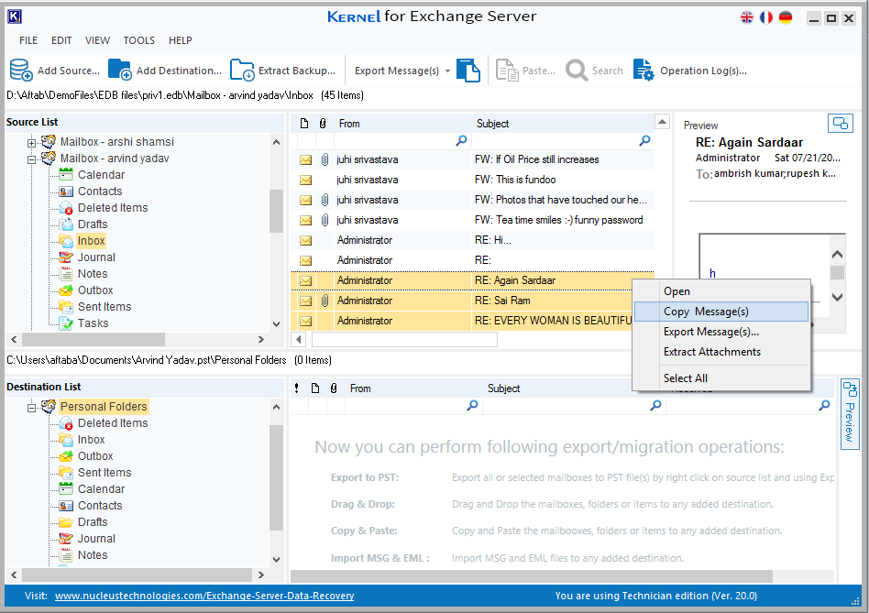Choose Open from the context menu

tap(721, 291)
